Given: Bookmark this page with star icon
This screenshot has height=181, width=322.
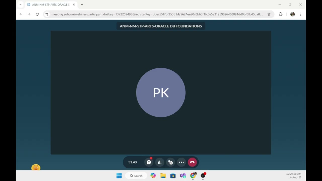Looking at the screenshot, I should 269,14.
